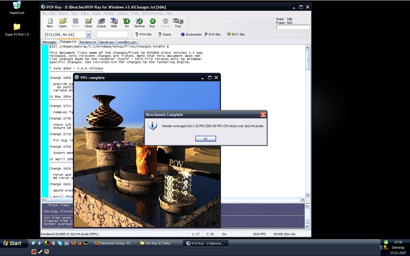The height and width of the screenshot is (256, 410).
Task: Switch to the biscuit.pov tab
Action: [107, 42]
